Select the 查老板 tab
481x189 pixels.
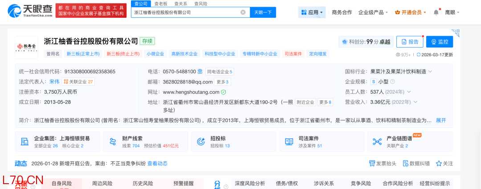[x=161, y=4]
